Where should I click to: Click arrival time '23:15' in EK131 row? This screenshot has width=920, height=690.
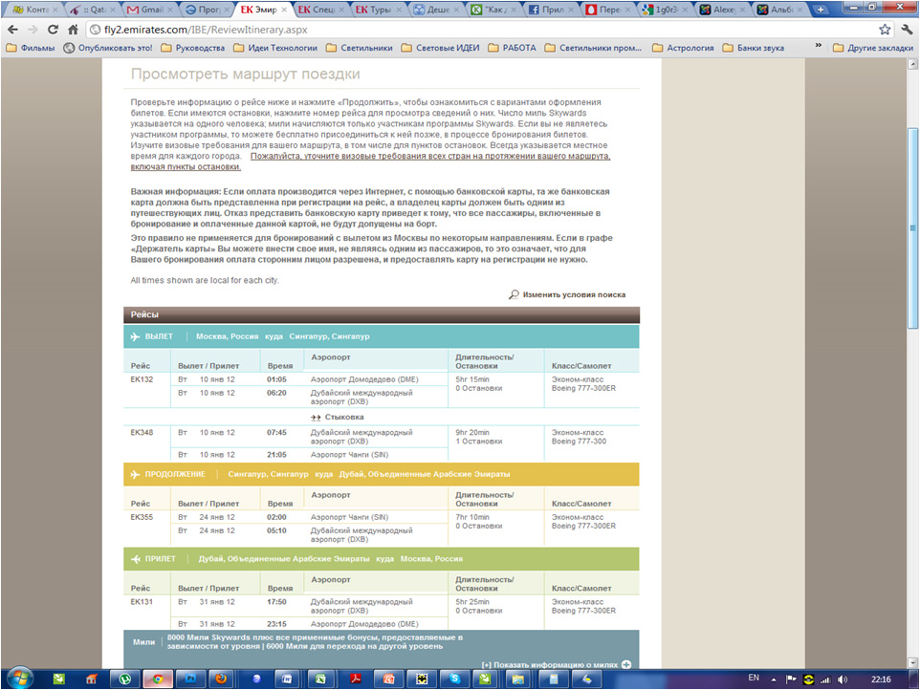coord(277,624)
